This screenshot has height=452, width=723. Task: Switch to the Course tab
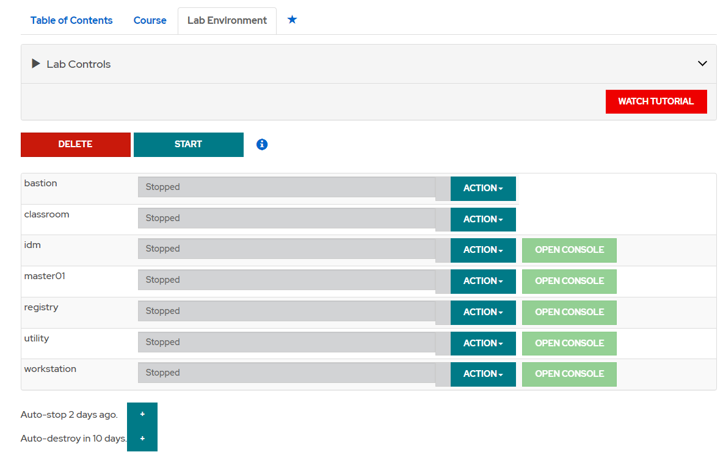point(150,20)
